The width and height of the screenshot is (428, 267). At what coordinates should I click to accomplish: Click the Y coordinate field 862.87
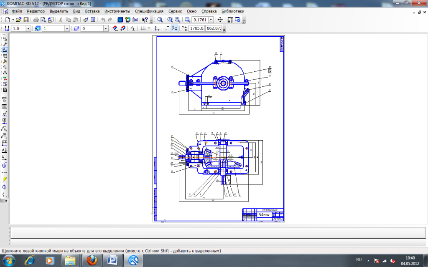point(214,28)
